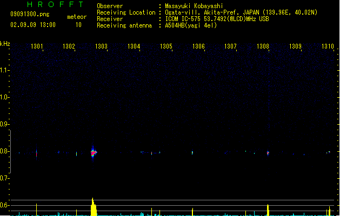Image resolution: width=340 pixels, height=216 pixels.
Task: Click the 1303 time marker
Action: tap(101, 46)
